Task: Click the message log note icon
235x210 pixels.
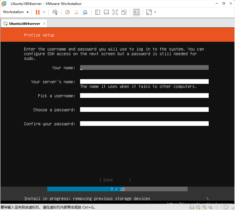Action: [x=226, y=207]
